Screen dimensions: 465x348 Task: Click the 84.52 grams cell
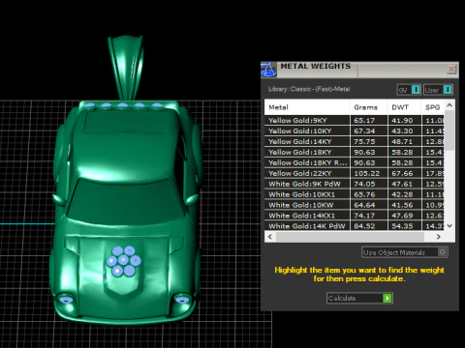pyautogui.click(x=368, y=226)
